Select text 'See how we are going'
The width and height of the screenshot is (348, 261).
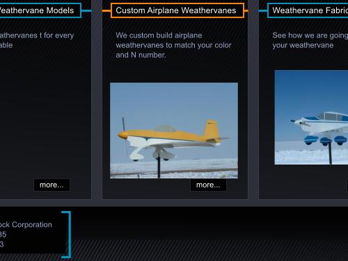tap(310, 35)
